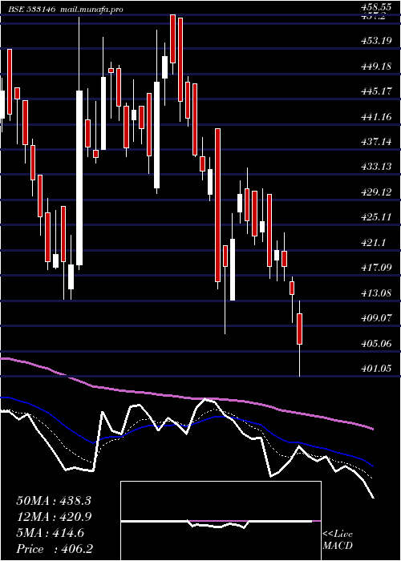Screen dimensions: 401x561
Task: Click the 453.19 price axis label
Action: pos(376,41)
